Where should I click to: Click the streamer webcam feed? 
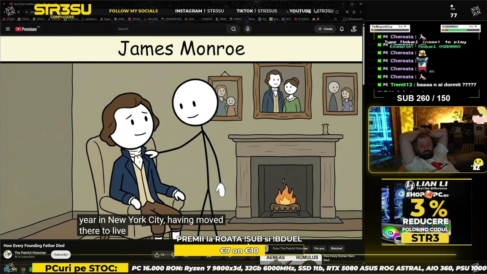pyautogui.click(x=427, y=140)
